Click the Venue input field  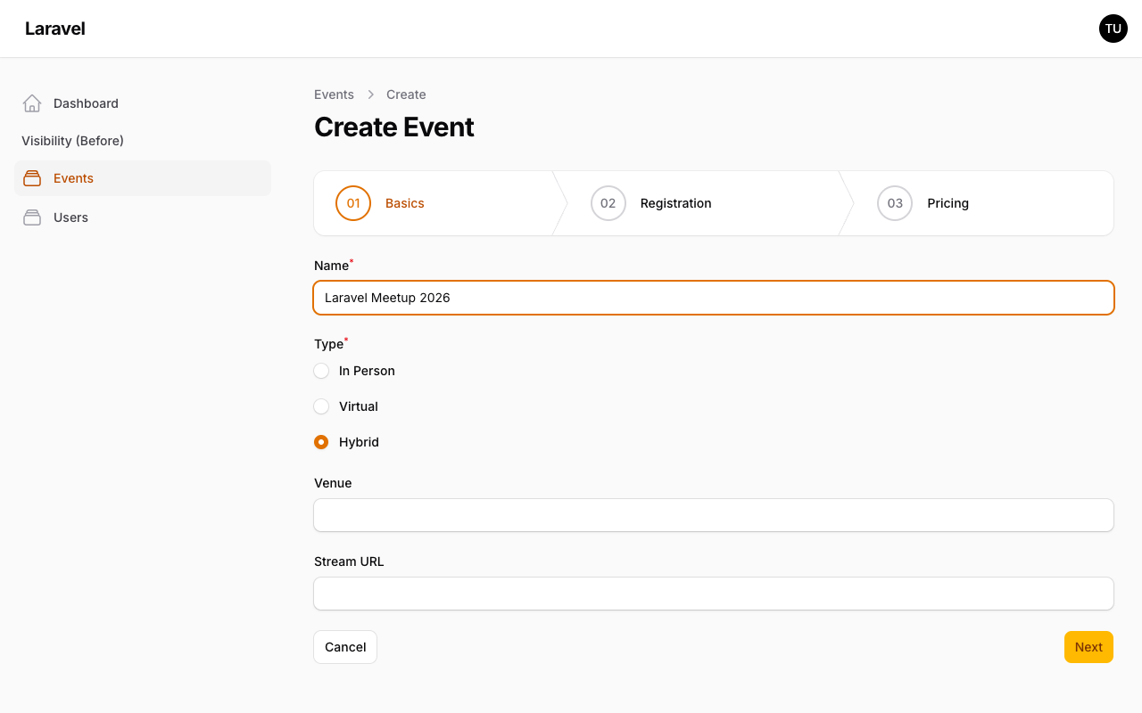pos(713,515)
